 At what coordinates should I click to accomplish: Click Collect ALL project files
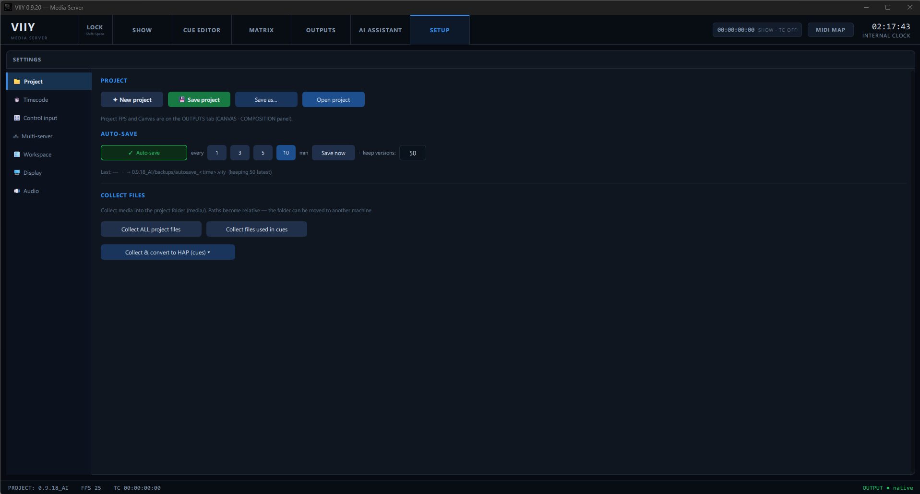151,229
